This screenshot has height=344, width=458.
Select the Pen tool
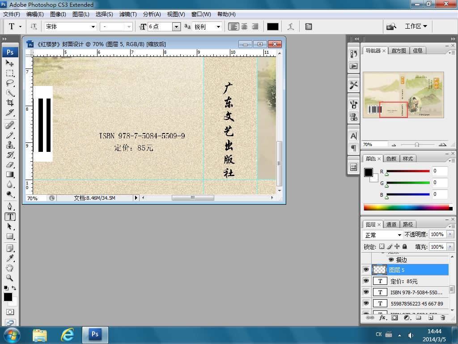coord(10,206)
